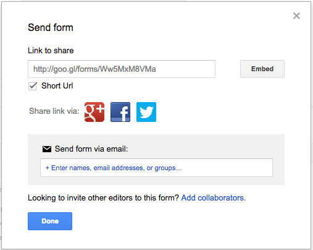Screen dimensions: 313x250
Task: Click the envelope email icon
Action: point(47,149)
